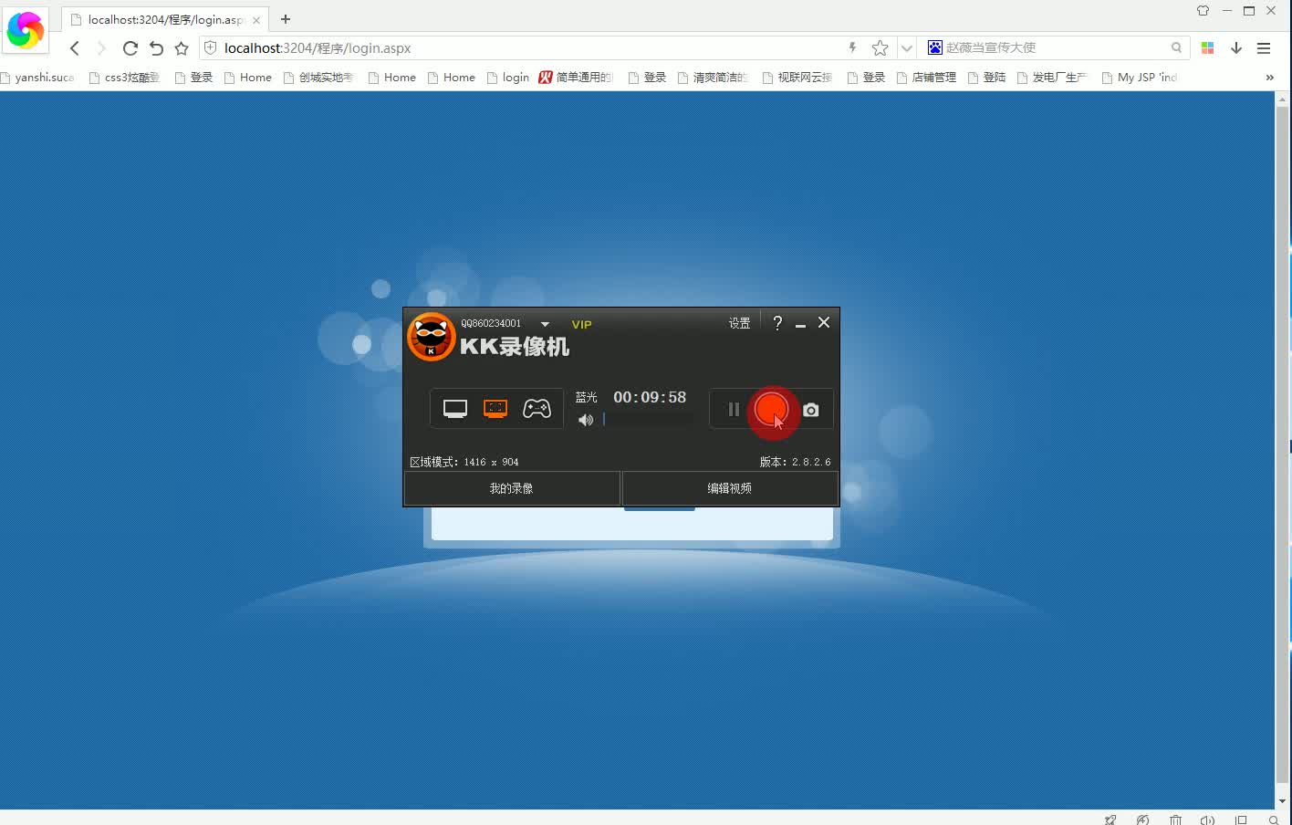Click the lightning speed-mode icon in address bar
1292x825 pixels.
click(x=852, y=47)
